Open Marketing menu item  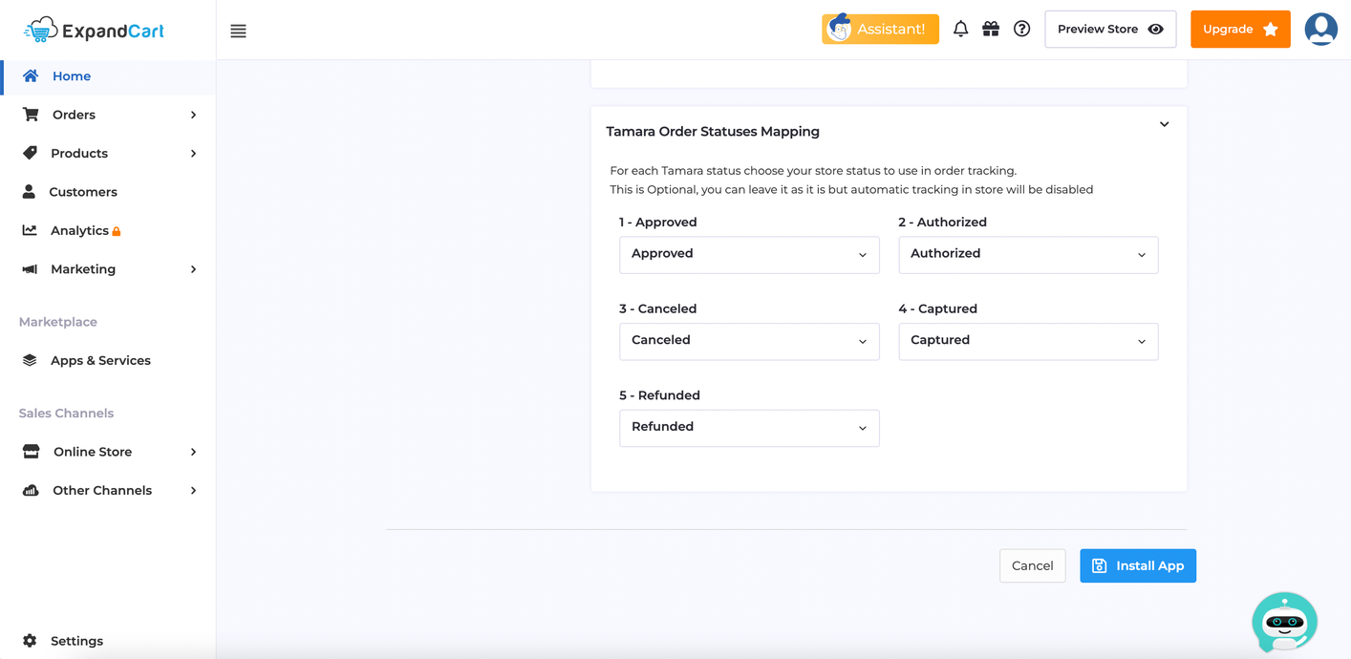tap(108, 269)
